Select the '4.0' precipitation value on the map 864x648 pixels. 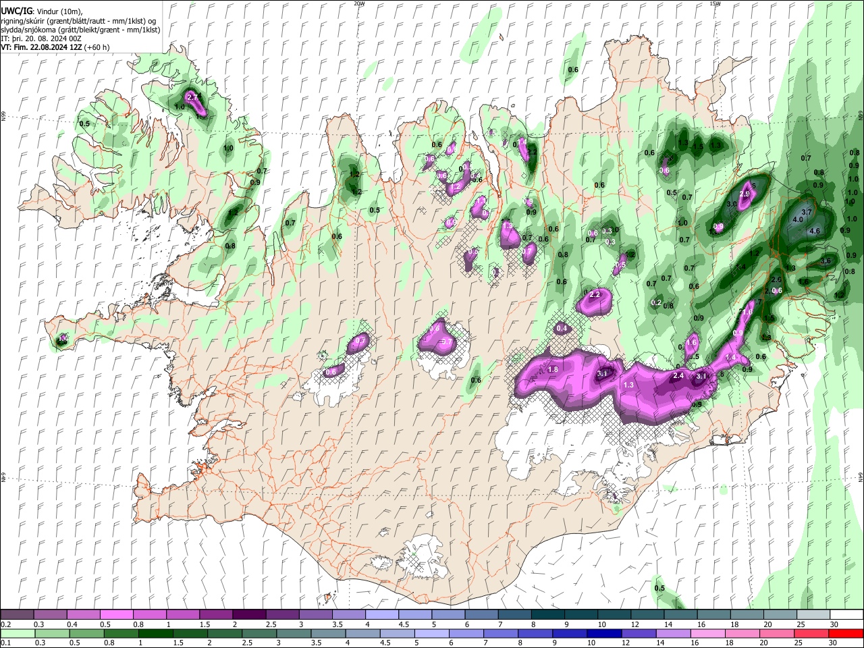click(797, 219)
